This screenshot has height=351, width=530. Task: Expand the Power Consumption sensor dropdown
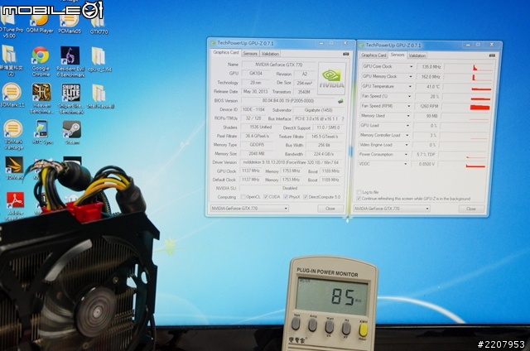tap(406, 154)
